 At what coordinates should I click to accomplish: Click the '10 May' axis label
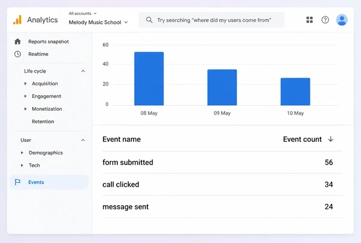[295, 113]
